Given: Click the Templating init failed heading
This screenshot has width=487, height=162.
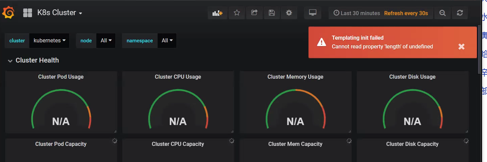Looking at the screenshot, I should coord(358,38).
